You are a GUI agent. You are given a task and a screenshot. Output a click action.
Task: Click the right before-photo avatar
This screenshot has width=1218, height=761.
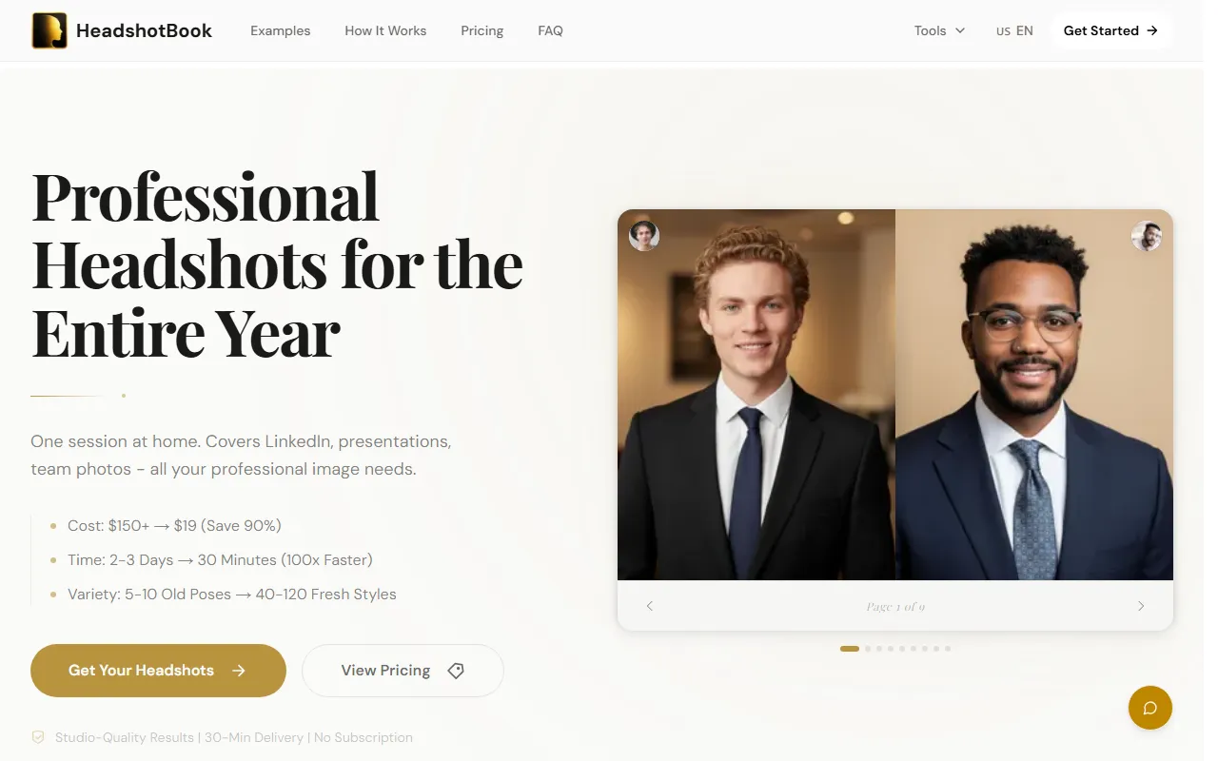coord(1147,236)
